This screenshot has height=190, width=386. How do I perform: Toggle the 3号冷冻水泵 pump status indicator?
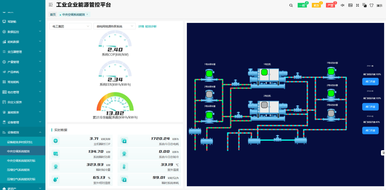[x=331, y=113]
